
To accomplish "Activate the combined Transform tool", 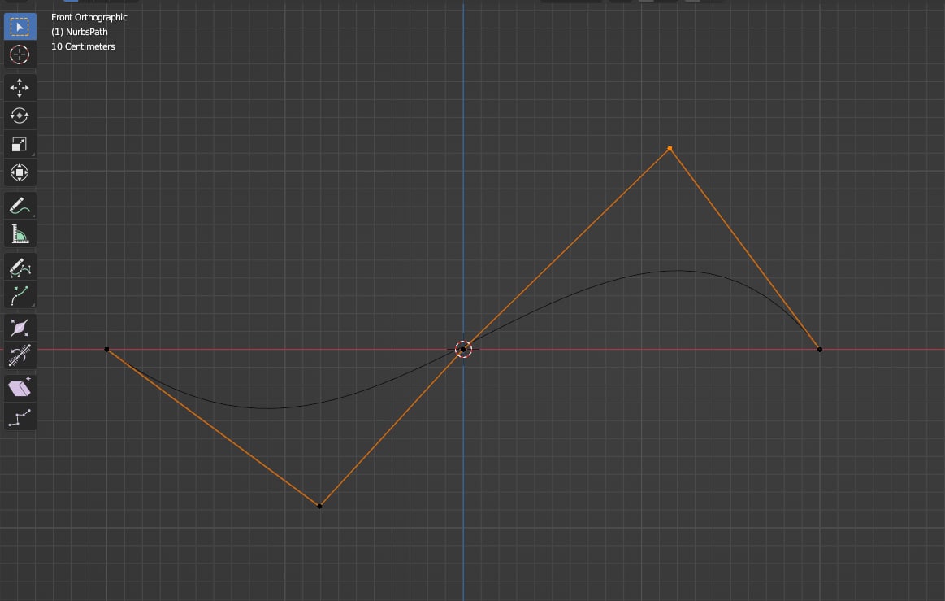I will point(20,172).
